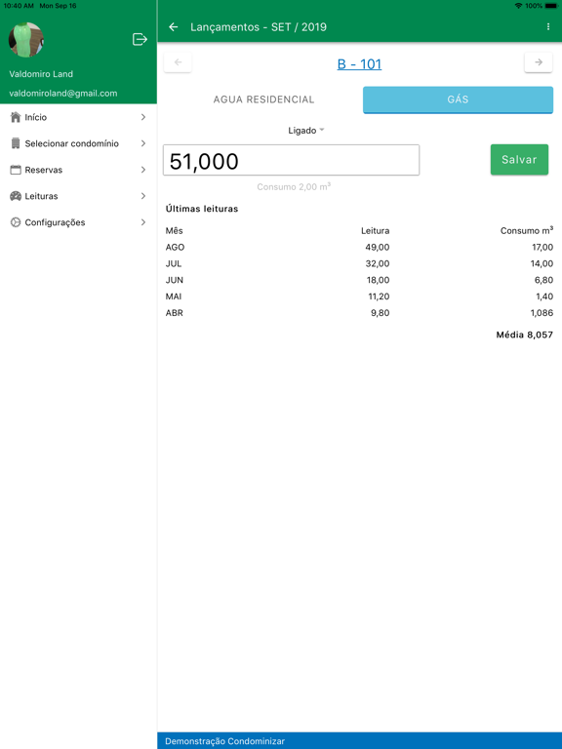Expand the Reservas menu chevron
The width and height of the screenshot is (562, 749).
tap(142, 170)
